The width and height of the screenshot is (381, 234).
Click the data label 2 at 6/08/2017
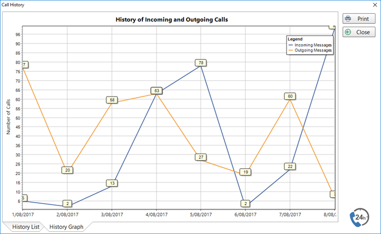245,203
